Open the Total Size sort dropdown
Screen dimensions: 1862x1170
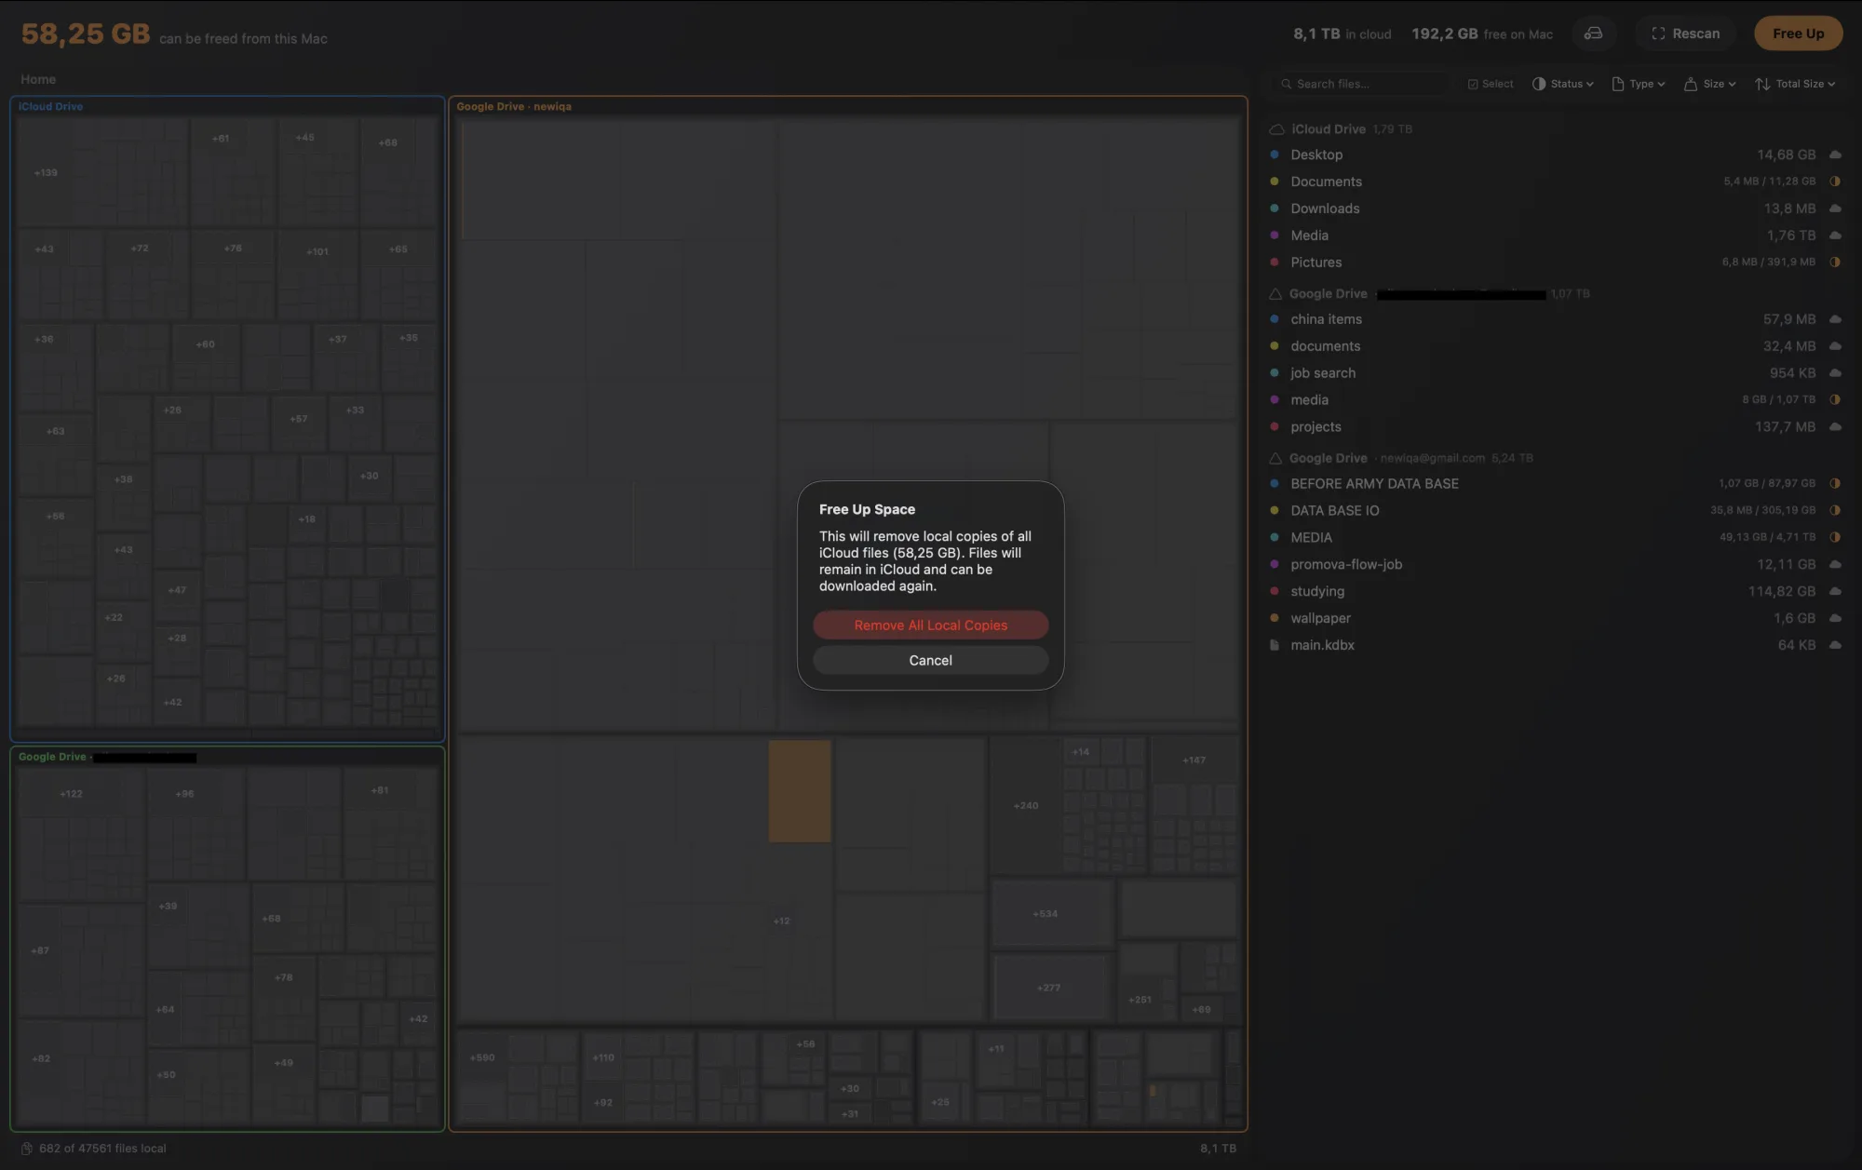1795,84
